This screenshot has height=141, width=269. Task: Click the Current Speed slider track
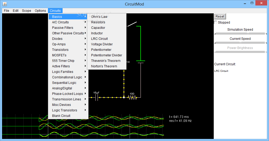pyautogui.click(x=240, y=43)
